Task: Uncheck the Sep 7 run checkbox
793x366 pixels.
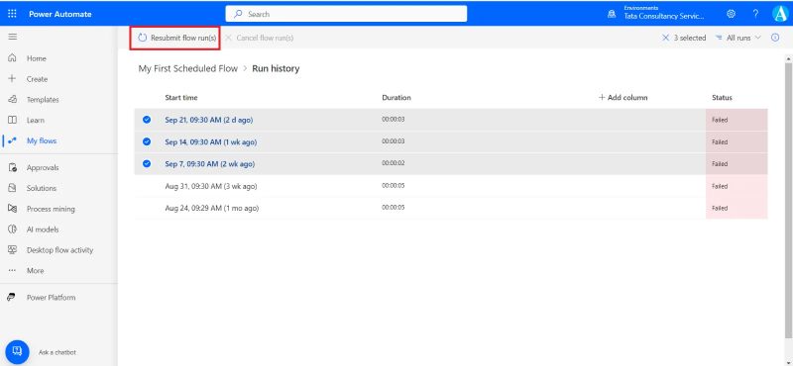Action: point(147,163)
